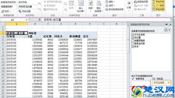Click the 数据透视表名称 input field
The image size is (175, 98).
tap(8, 7)
